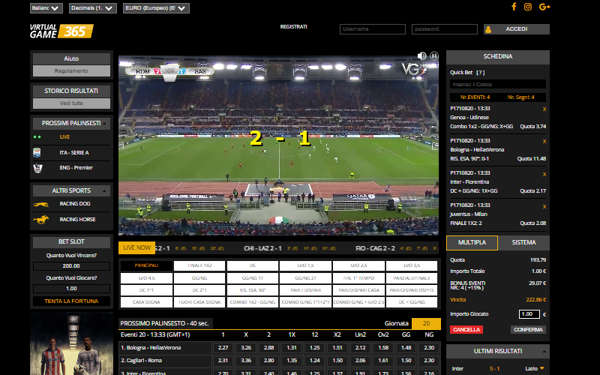Remove Juventus - Milan bet from slip

click(x=544, y=207)
